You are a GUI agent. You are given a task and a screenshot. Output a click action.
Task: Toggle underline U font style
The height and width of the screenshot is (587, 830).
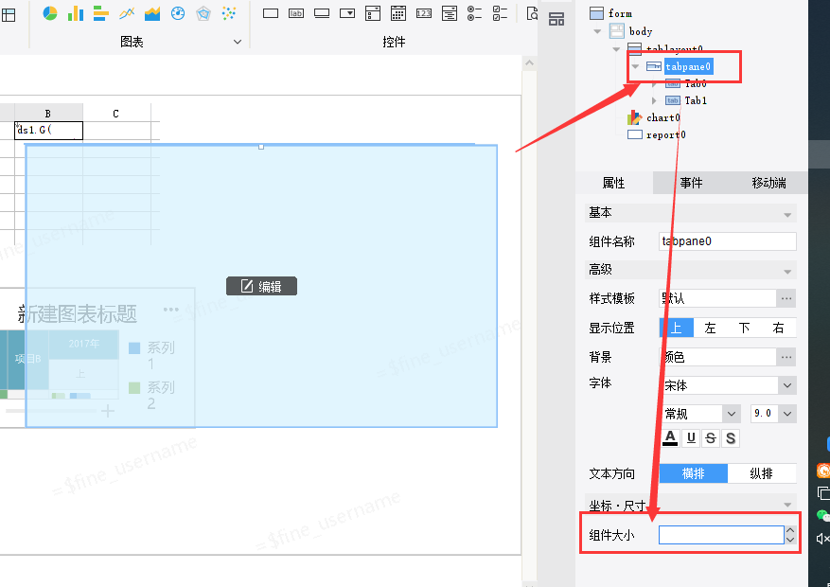[691, 438]
